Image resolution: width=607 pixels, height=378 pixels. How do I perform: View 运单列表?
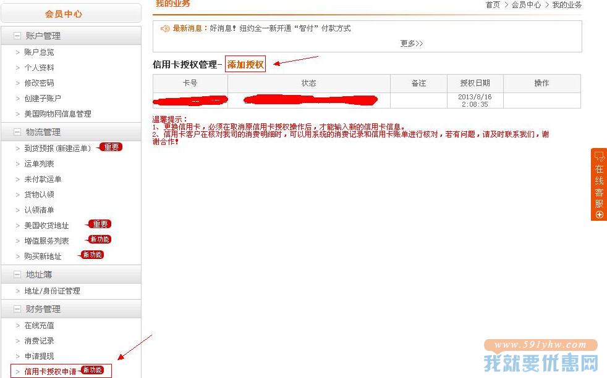pyautogui.click(x=39, y=163)
